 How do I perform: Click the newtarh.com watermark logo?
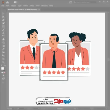tap(53, 101)
